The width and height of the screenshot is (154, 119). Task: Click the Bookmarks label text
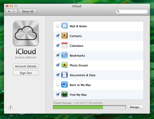77,55
